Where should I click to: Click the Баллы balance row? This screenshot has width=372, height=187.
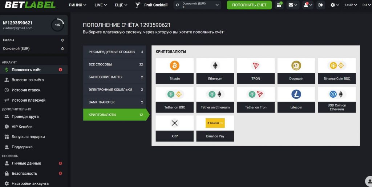pyautogui.click(x=34, y=40)
